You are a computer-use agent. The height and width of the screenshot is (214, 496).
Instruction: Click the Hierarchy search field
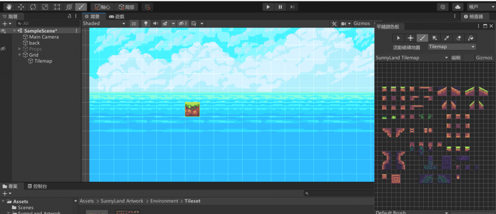pyautogui.click(x=48, y=23)
